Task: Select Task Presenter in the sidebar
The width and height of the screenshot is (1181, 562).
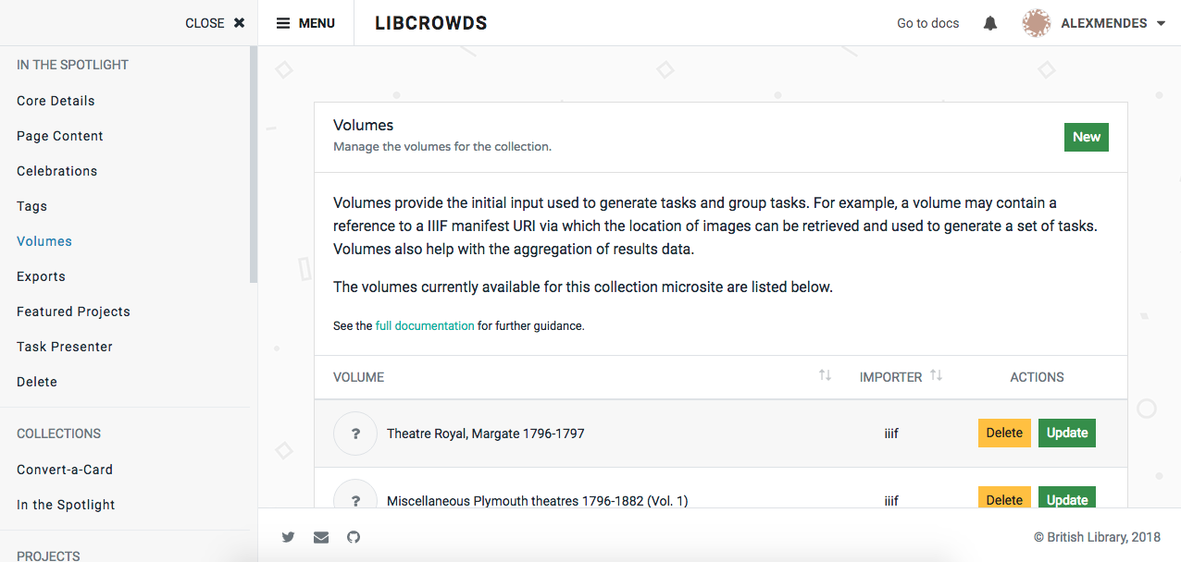Action: (64, 346)
